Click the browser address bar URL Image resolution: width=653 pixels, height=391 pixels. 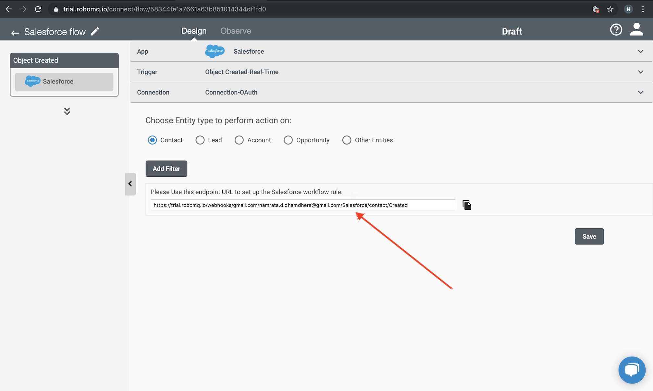pos(165,9)
